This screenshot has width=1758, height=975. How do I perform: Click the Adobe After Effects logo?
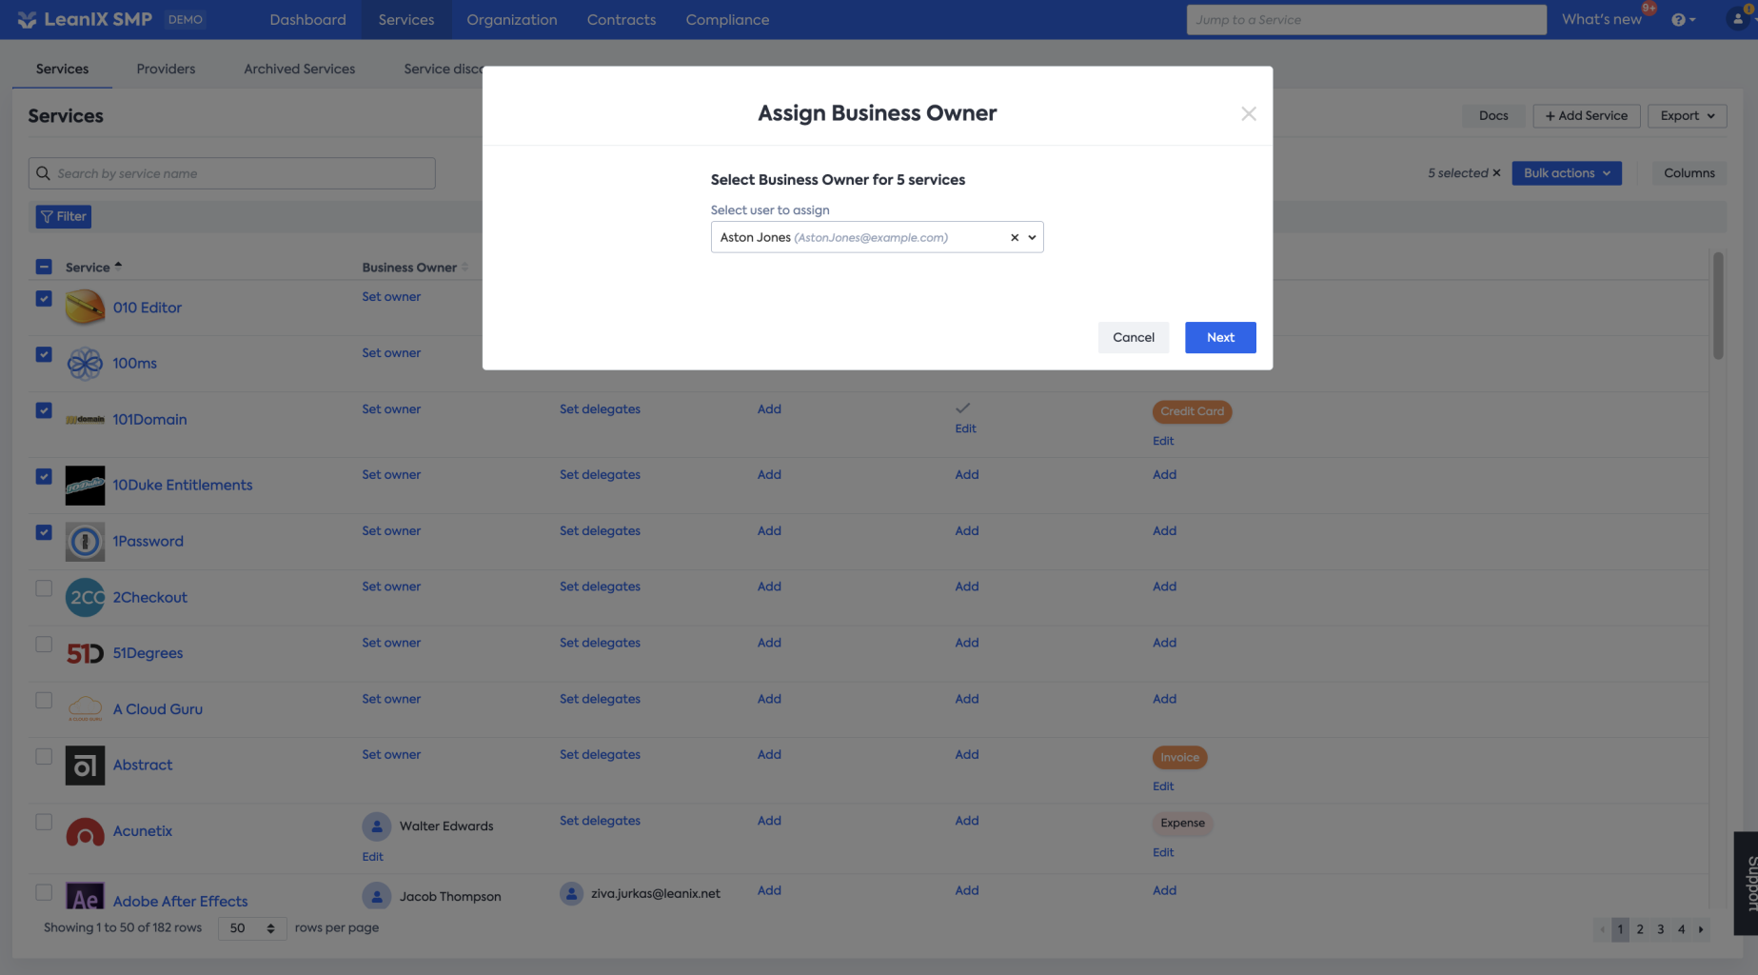[85, 895]
